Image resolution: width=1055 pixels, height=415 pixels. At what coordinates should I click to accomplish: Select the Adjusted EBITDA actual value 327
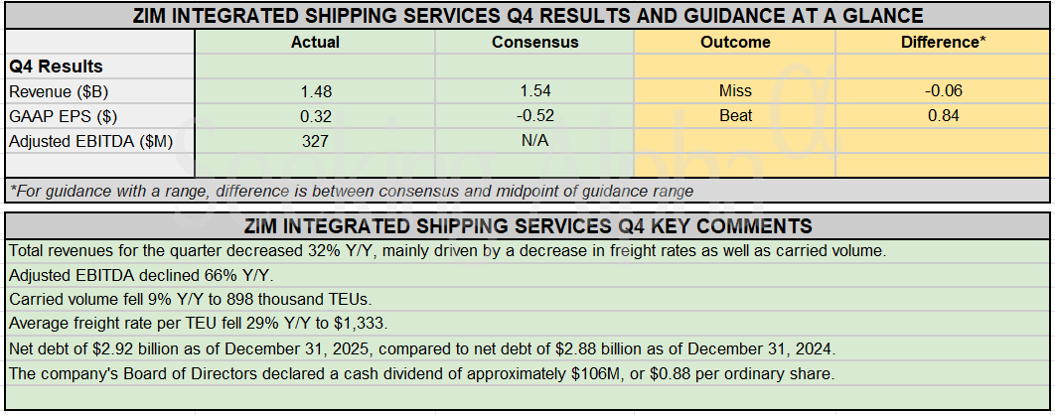315,141
